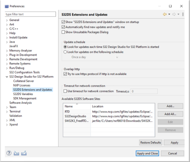Click the import preferences icon

pyautogui.click(x=16, y=153)
